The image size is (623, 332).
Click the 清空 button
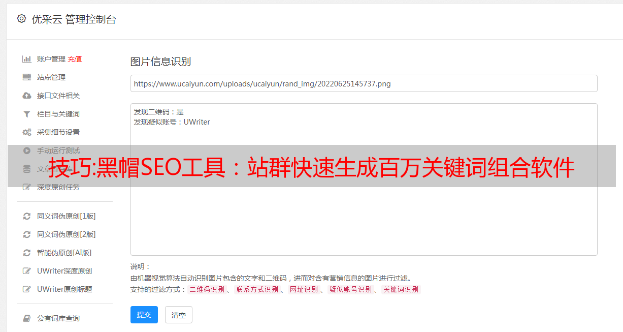coord(179,315)
